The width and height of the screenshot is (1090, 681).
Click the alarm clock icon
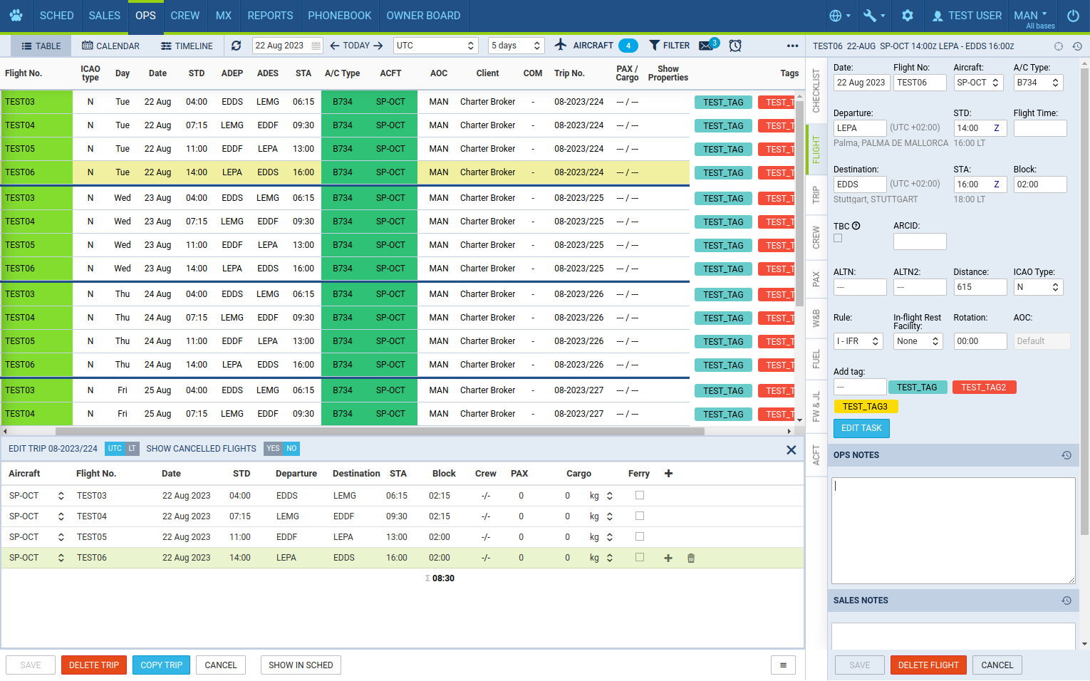pos(735,46)
